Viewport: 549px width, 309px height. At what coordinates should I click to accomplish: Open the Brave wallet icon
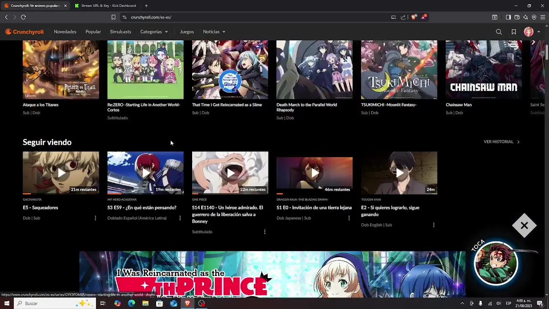(517, 17)
